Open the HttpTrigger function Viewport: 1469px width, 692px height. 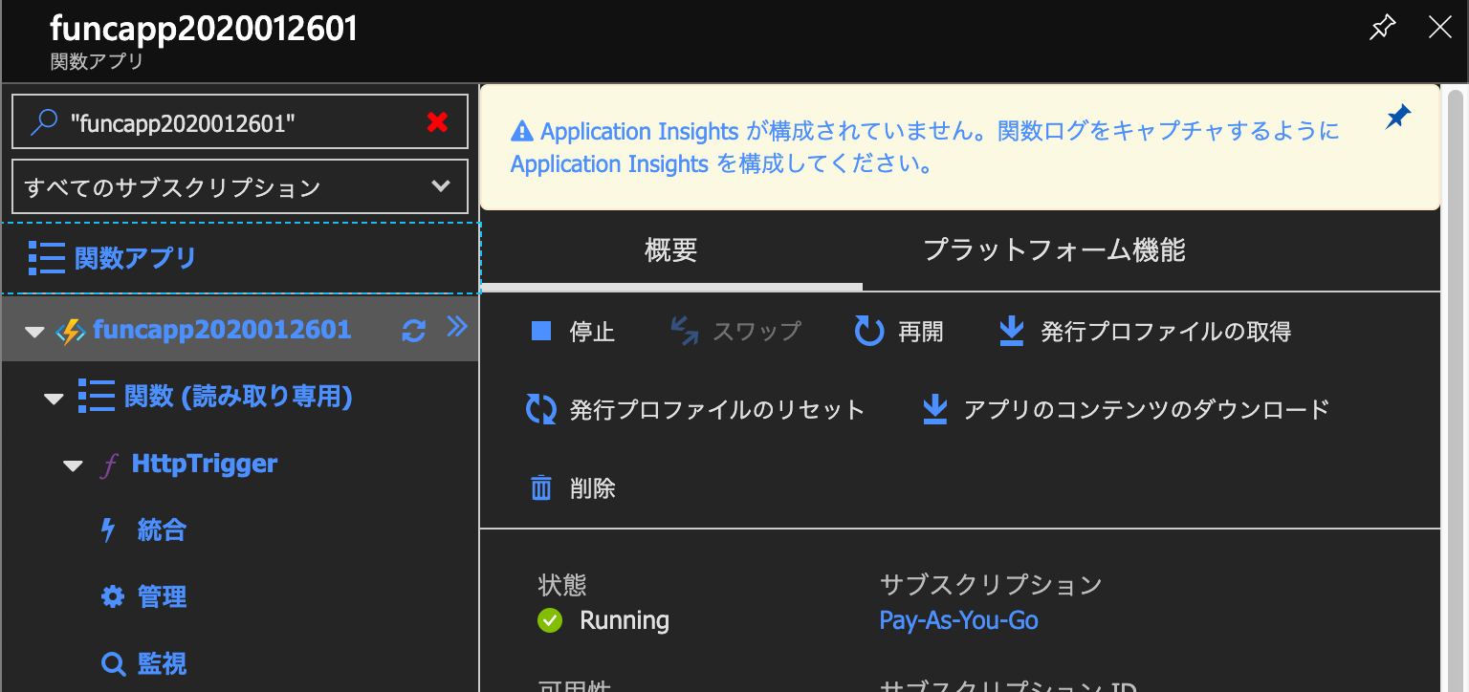tap(205, 464)
